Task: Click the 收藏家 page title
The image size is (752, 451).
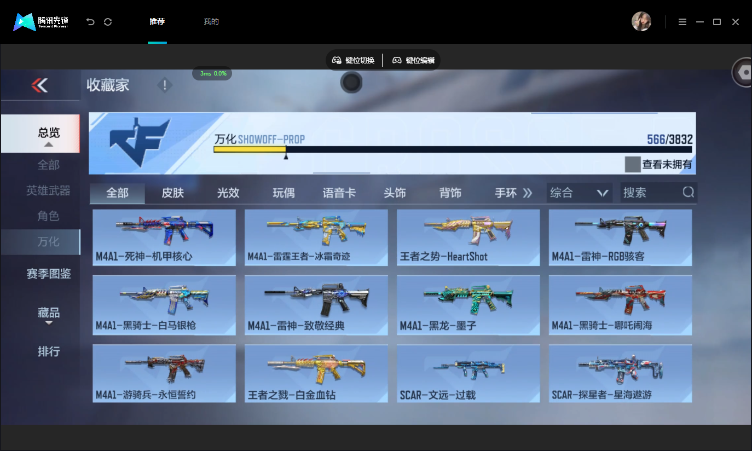Action: pos(108,85)
